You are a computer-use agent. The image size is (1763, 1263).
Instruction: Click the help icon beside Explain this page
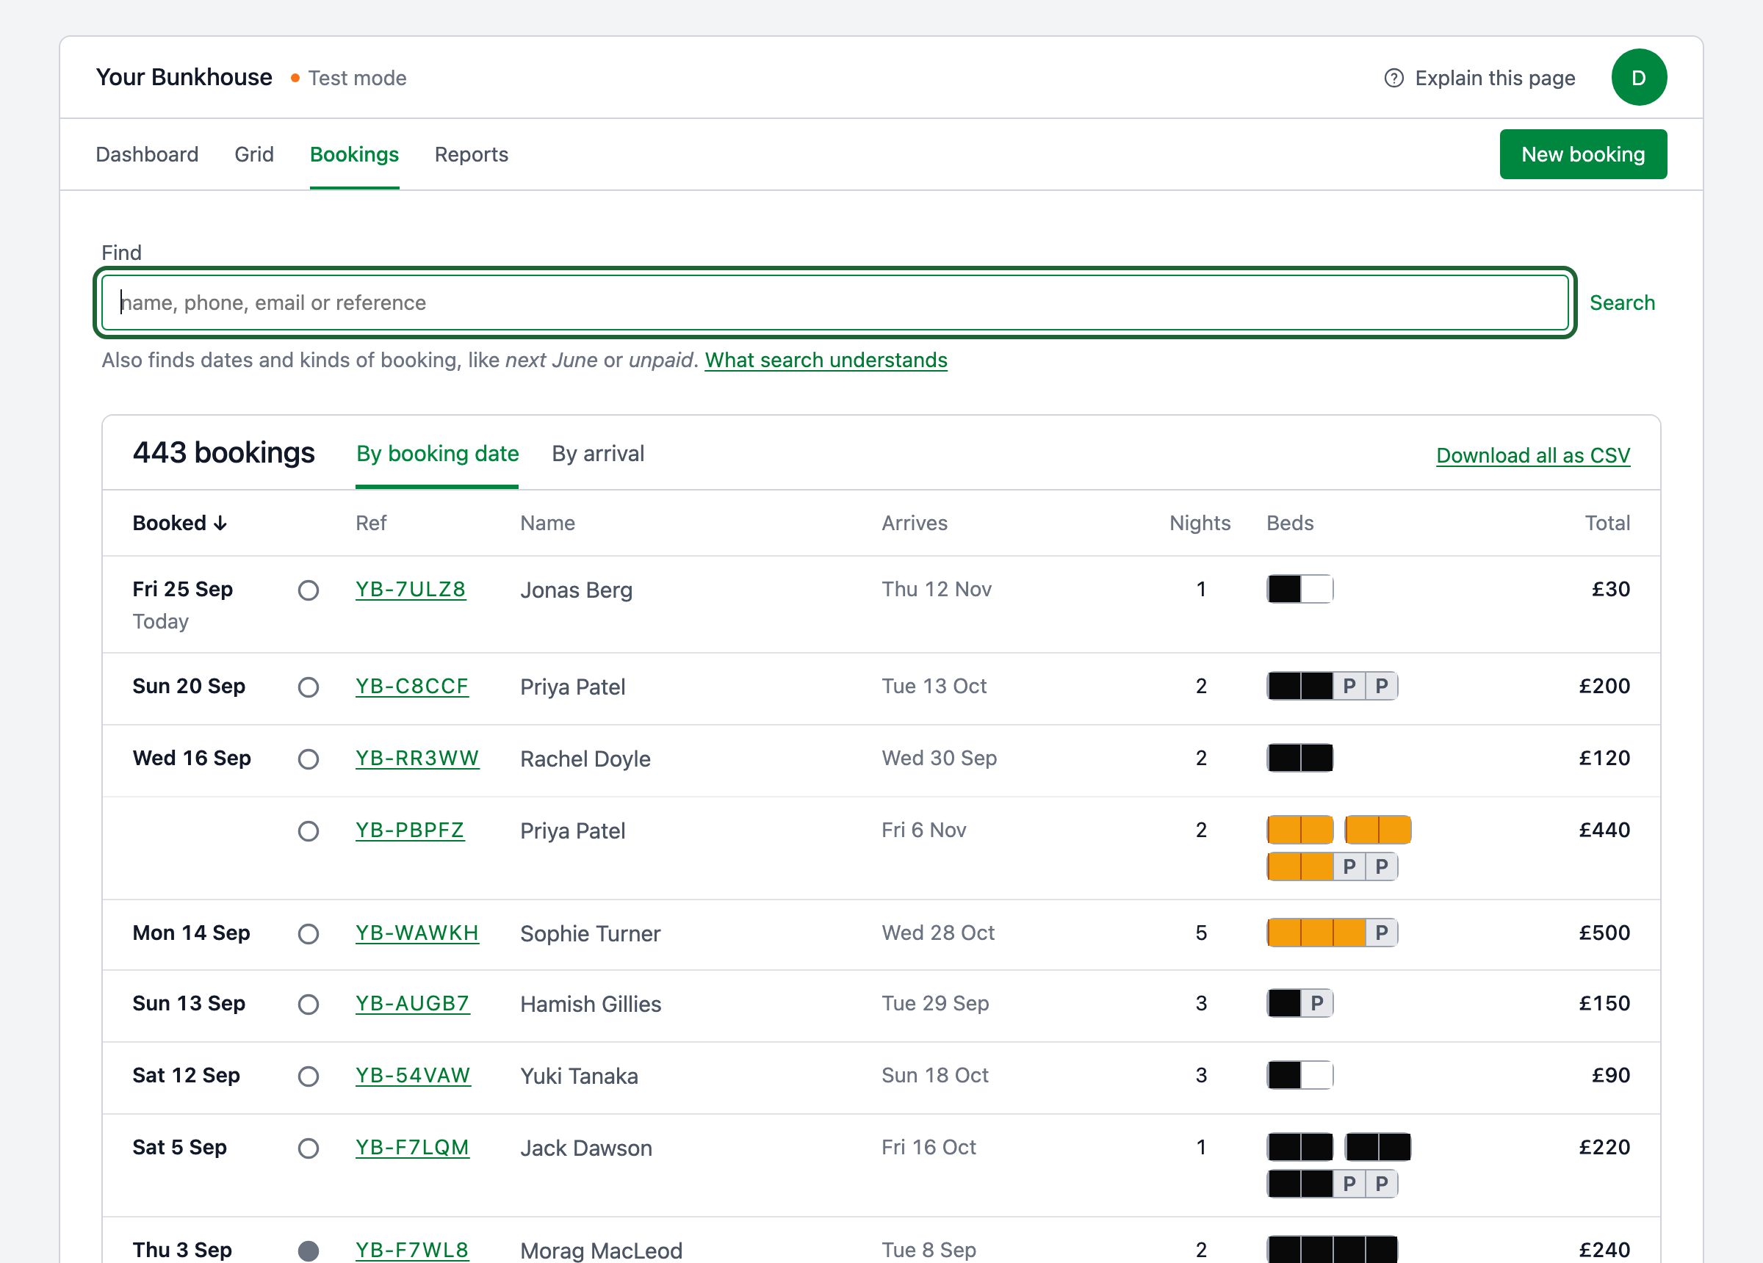[1394, 78]
